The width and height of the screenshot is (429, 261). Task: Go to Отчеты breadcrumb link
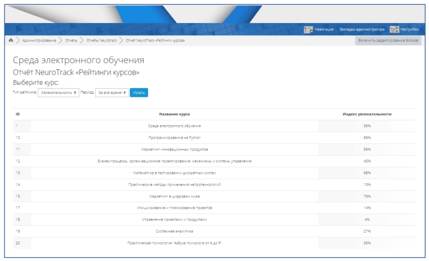tap(71, 41)
